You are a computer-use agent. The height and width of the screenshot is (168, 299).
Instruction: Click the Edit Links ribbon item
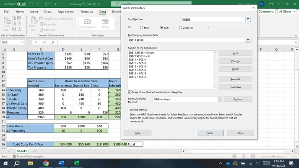(x=48, y=30)
